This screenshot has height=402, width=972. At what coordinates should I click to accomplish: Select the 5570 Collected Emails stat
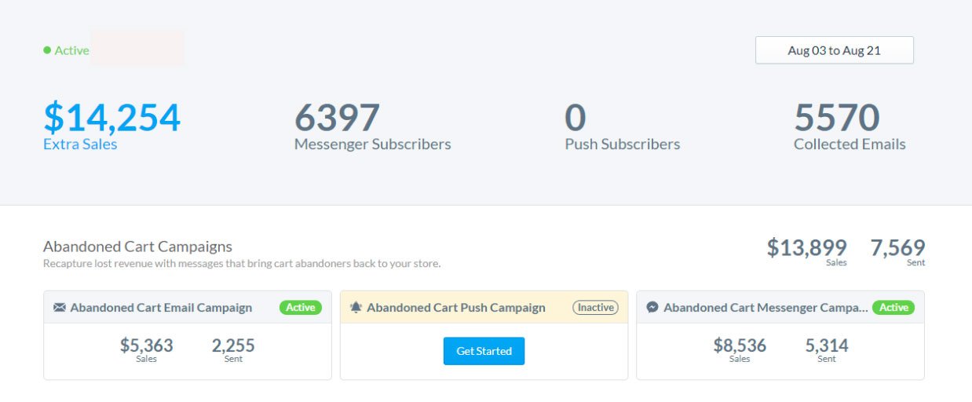tap(850, 126)
